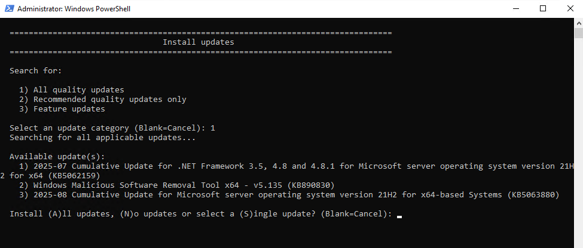Click the 2025-08 Cumulative Update KB5063880 line
583x248 pixels.
point(289,194)
